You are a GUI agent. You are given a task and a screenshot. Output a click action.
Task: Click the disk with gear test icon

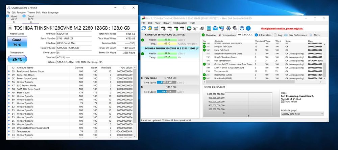[x=163, y=28]
